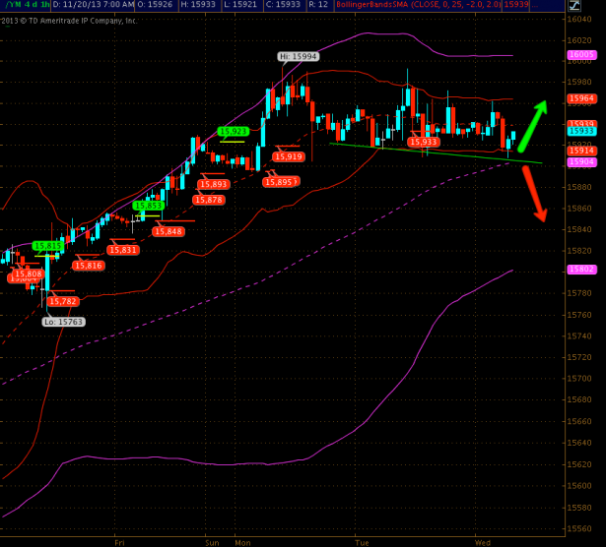Screen dimensions: 606x547
Task: Select the Lo: 15763 price bubble
Action: click(63, 321)
